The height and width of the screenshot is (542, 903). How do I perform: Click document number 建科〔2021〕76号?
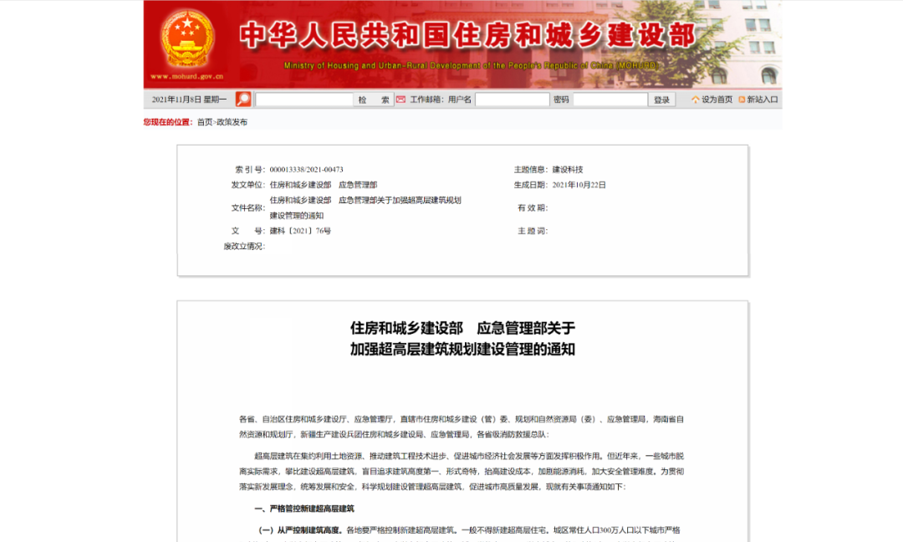point(300,231)
